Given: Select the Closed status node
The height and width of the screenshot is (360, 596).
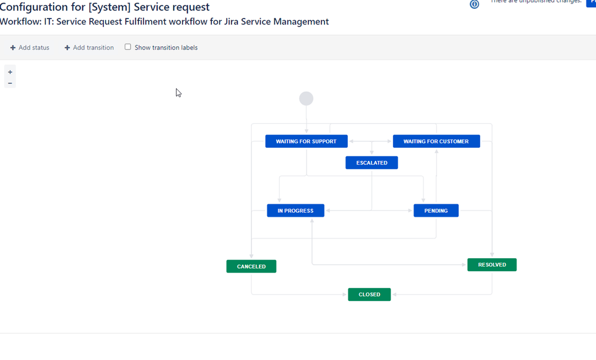Looking at the screenshot, I should click(x=369, y=294).
